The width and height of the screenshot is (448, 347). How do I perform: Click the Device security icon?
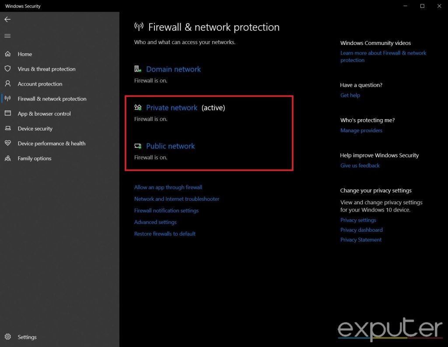click(9, 128)
